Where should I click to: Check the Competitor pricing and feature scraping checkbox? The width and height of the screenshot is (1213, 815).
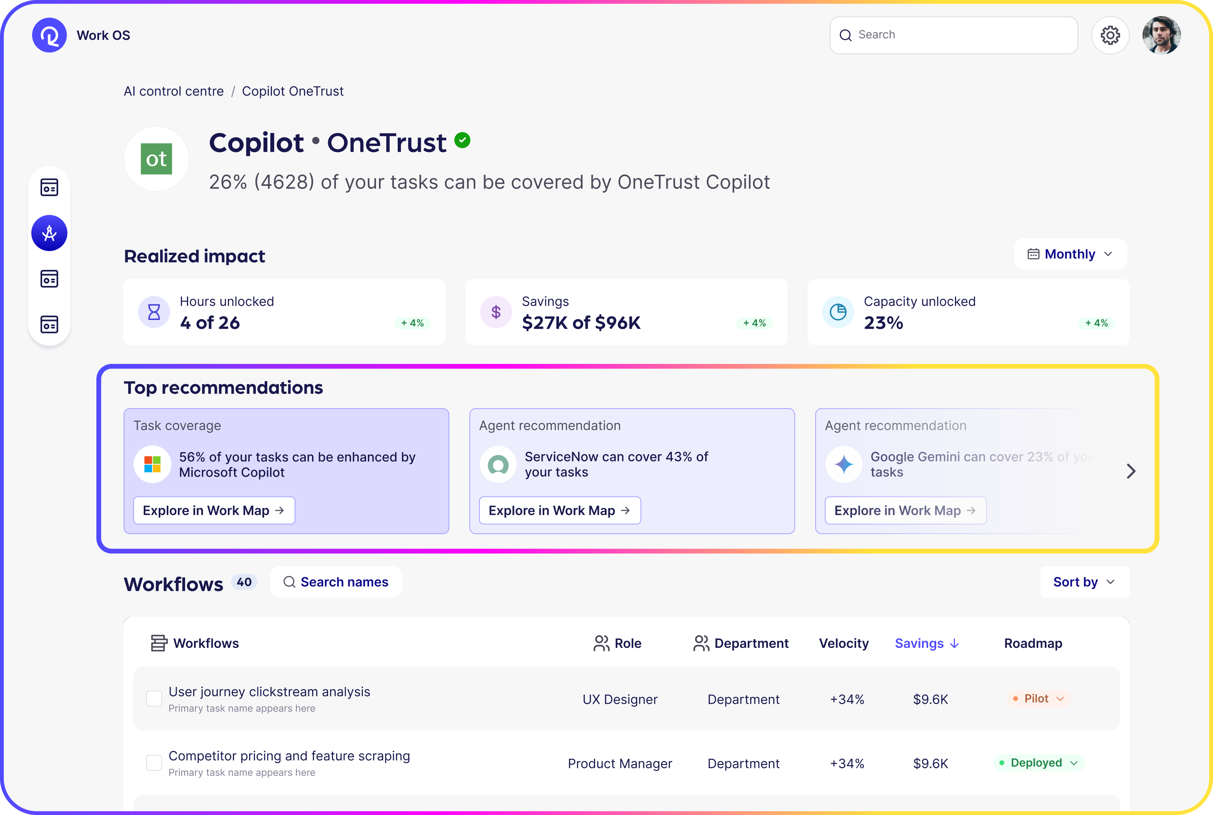click(154, 763)
